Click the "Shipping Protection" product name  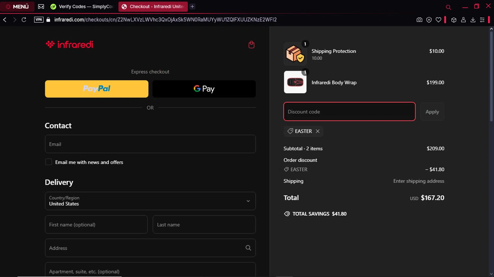pyautogui.click(x=334, y=51)
